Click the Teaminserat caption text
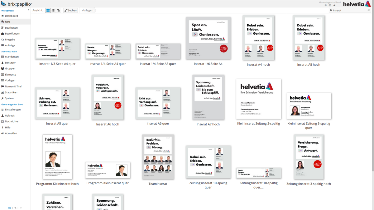The image size is (374, 210). 158,184
